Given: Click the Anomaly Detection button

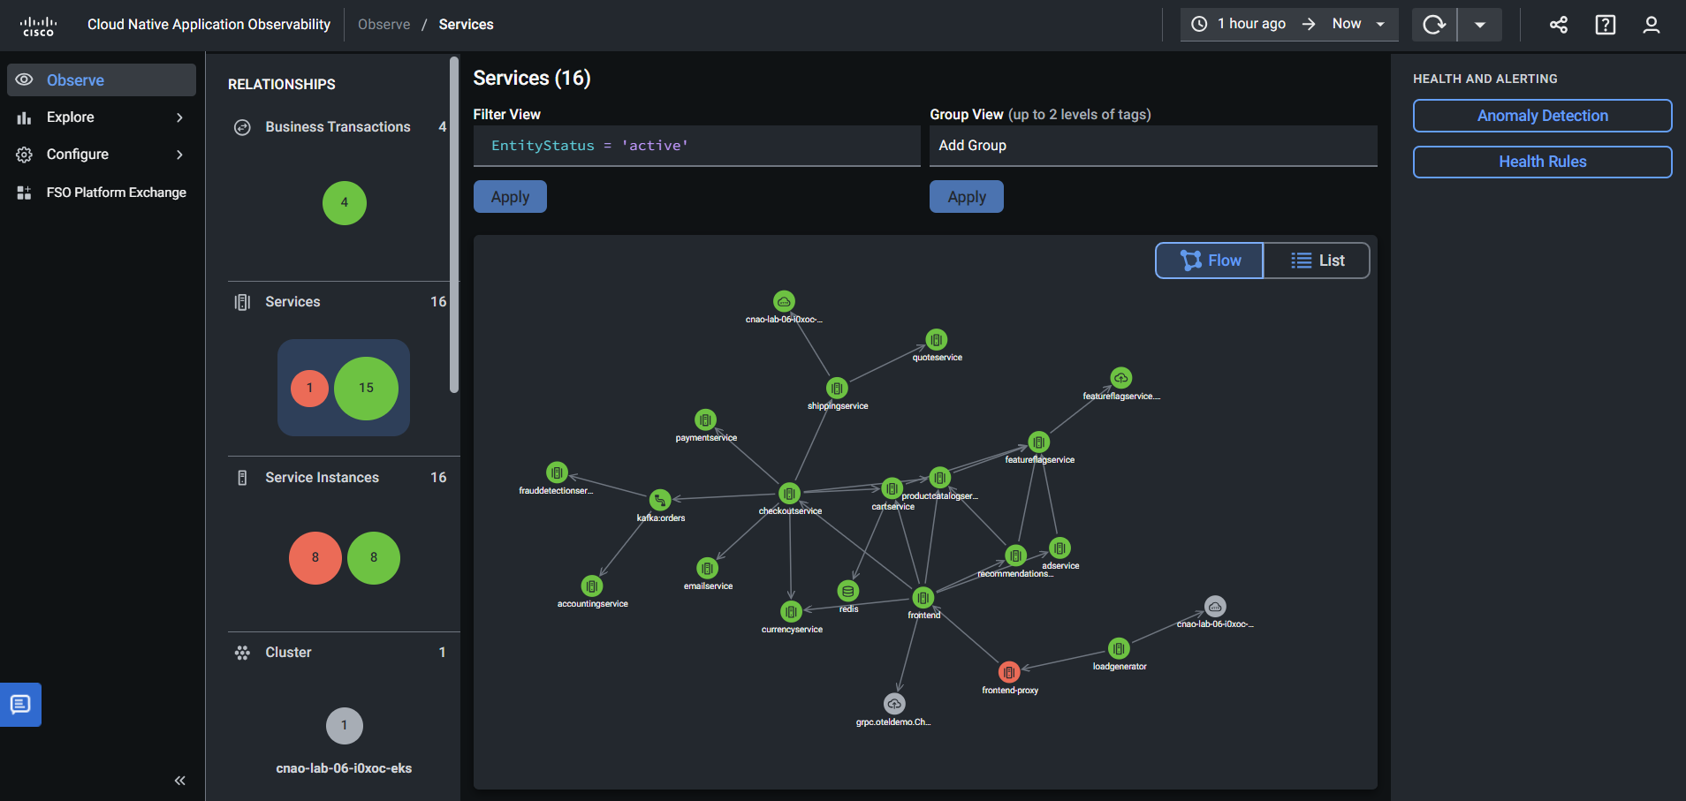Looking at the screenshot, I should pos(1542,116).
